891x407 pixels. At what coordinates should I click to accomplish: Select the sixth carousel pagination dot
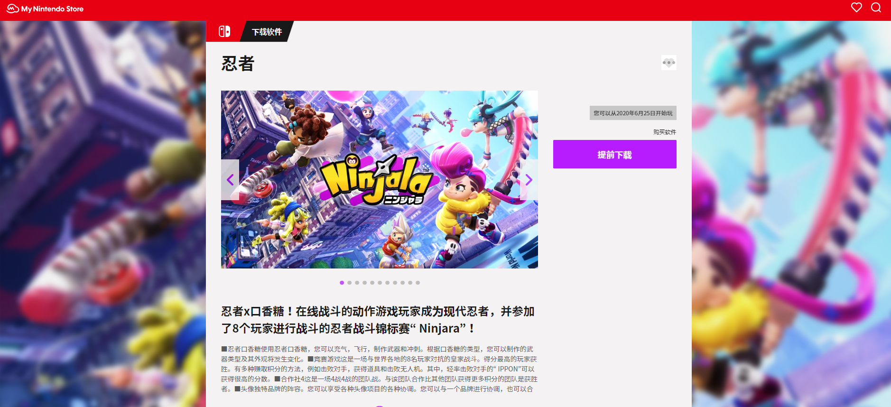pos(380,283)
